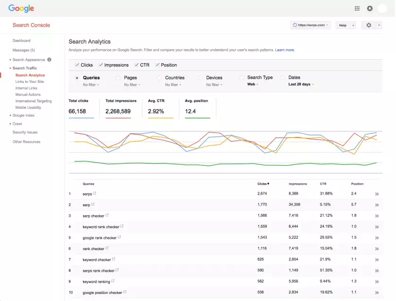
Task: Click the double-arrow for 'serp checker' row
Action: click(377, 216)
